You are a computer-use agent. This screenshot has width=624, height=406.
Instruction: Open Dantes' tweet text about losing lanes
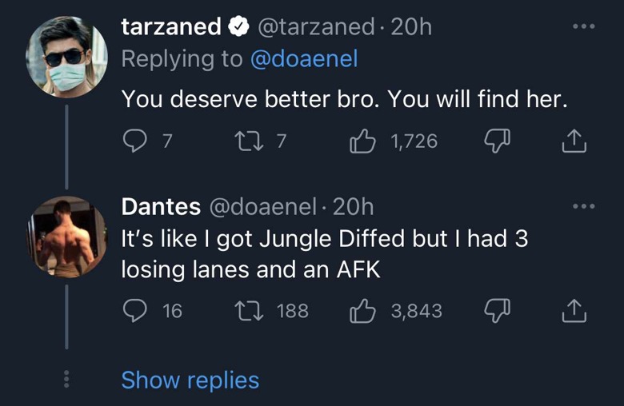[x=324, y=253]
